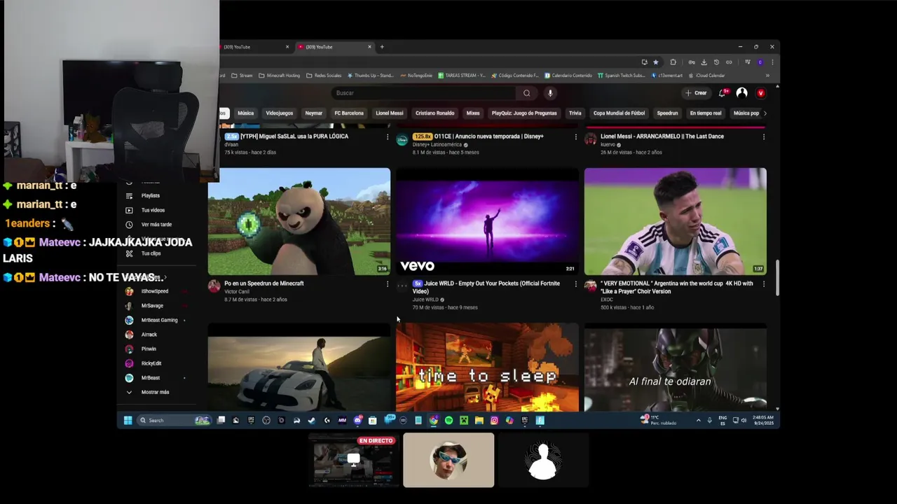Click the YouTube Buscar search field

[424, 93]
